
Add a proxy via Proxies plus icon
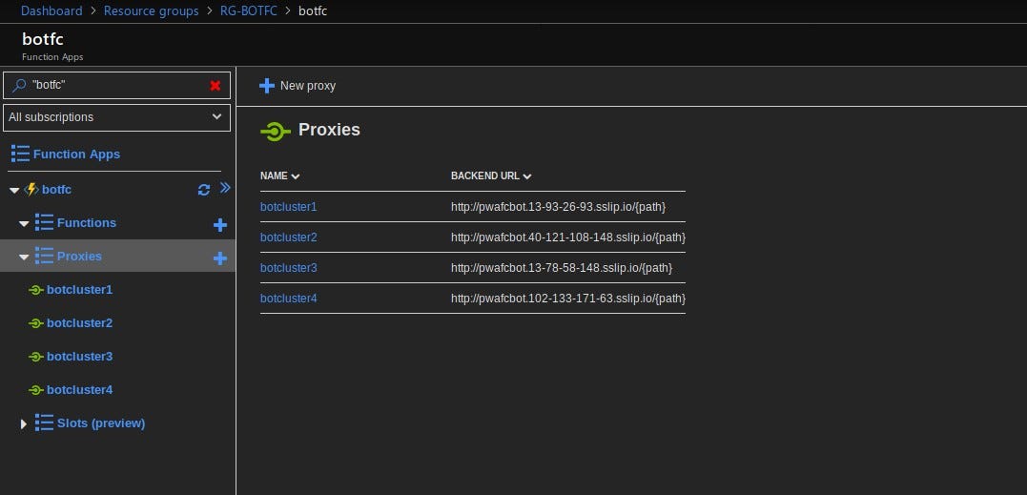tap(220, 258)
